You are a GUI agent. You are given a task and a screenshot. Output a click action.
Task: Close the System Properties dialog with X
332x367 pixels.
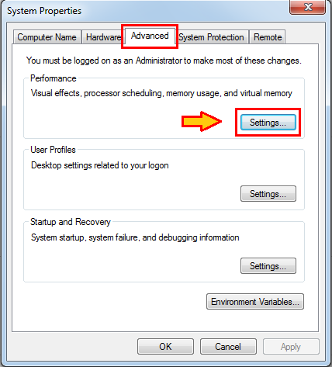tap(307, 7)
